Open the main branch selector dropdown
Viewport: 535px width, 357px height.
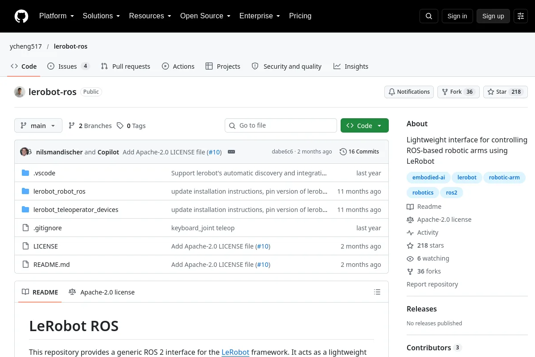(38, 126)
